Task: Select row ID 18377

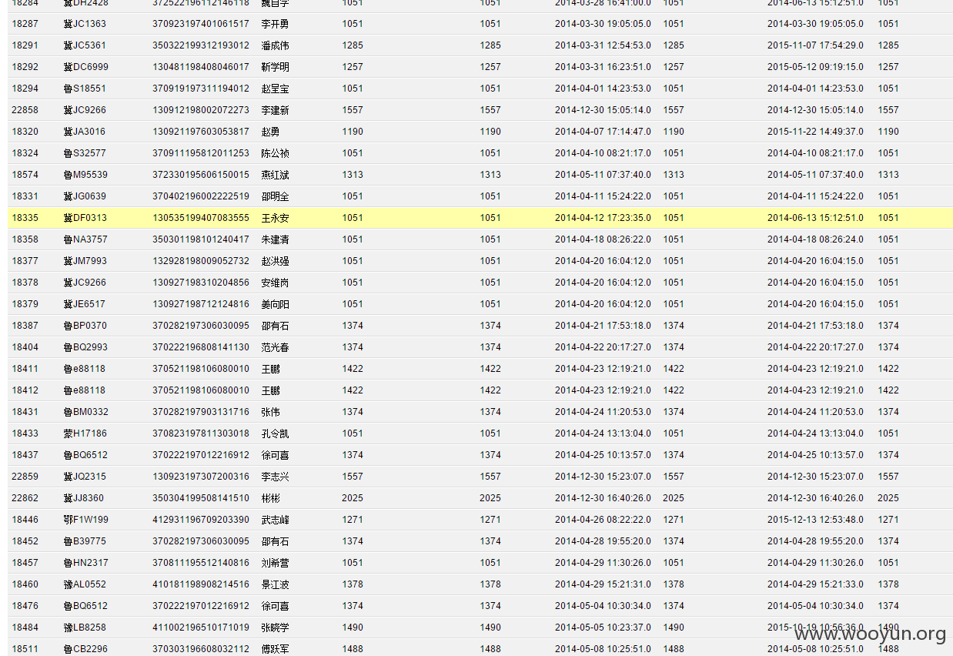Action: [x=25, y=261]
